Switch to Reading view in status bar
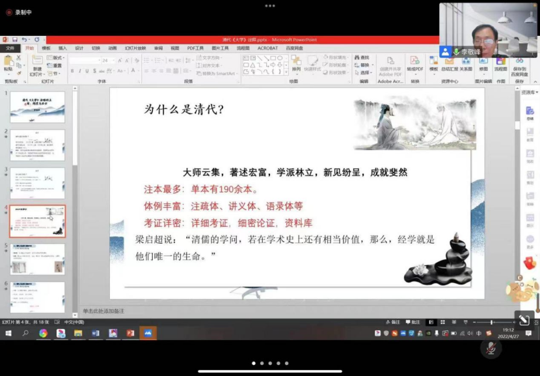Image resolution: width=540 pixels, height=376 pixels. 454,322
